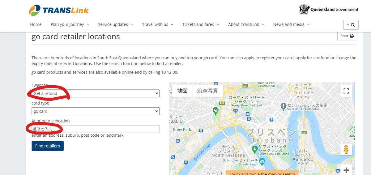Focus the At or near a location field
Image resolution: width=371 pixels, height=175 pixels.
tap(96, 129)
